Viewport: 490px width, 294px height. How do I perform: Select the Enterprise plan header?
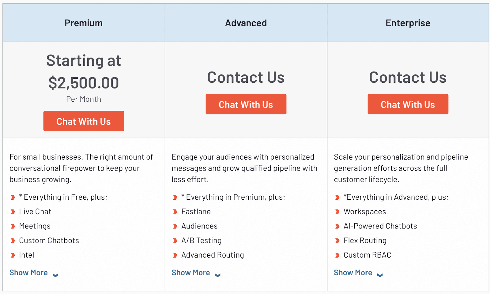pyautogui.click(x=408, y=23)
